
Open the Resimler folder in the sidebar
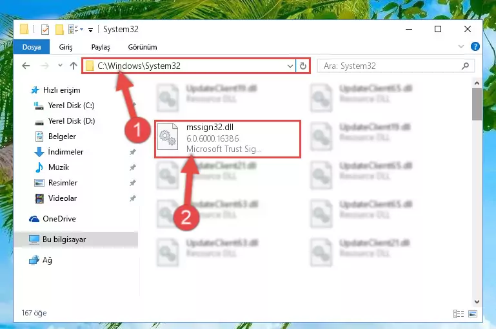click(63, 183)
